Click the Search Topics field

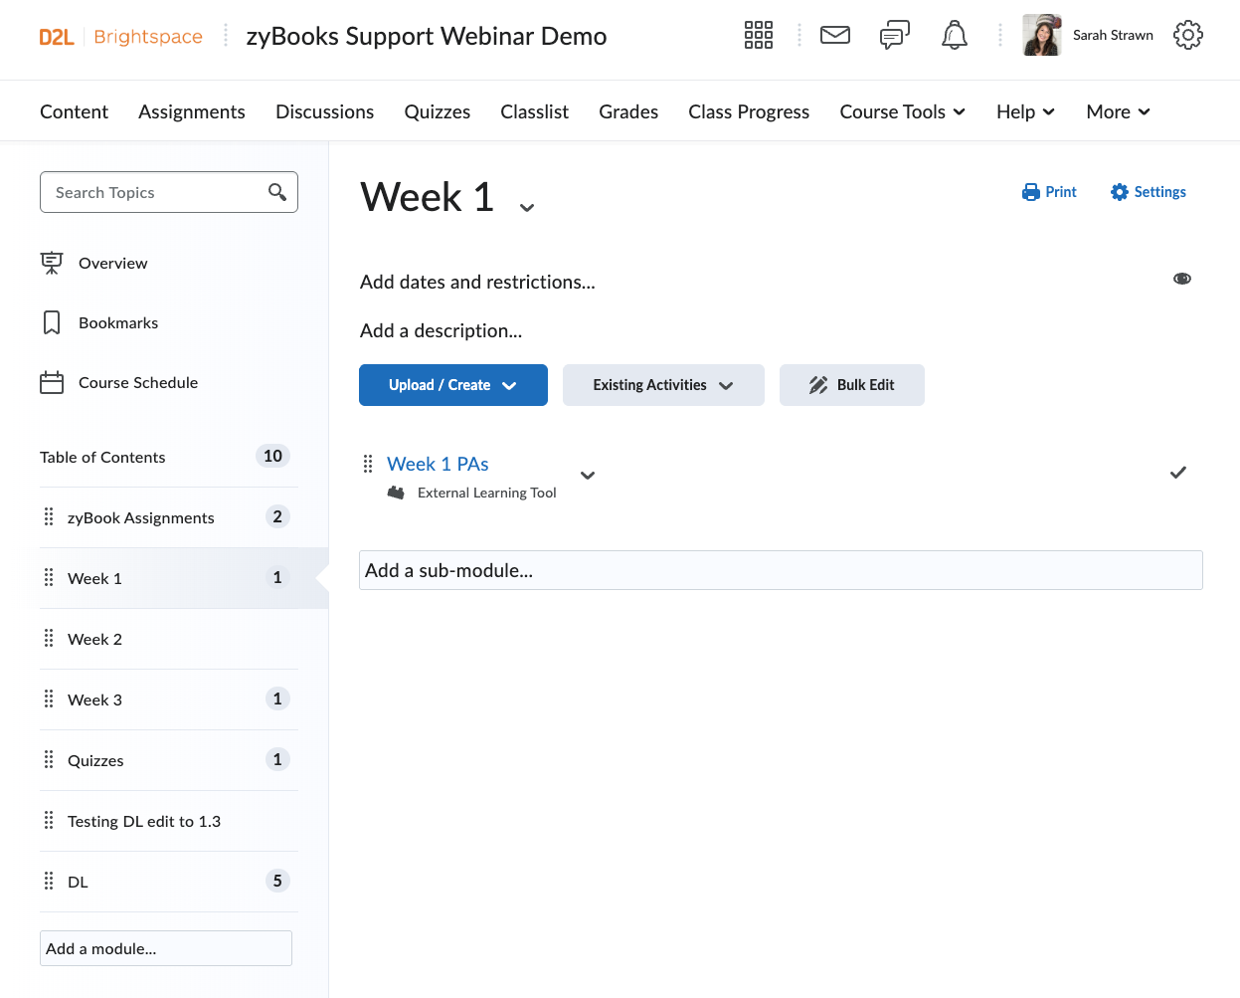(x=169, y=192)
